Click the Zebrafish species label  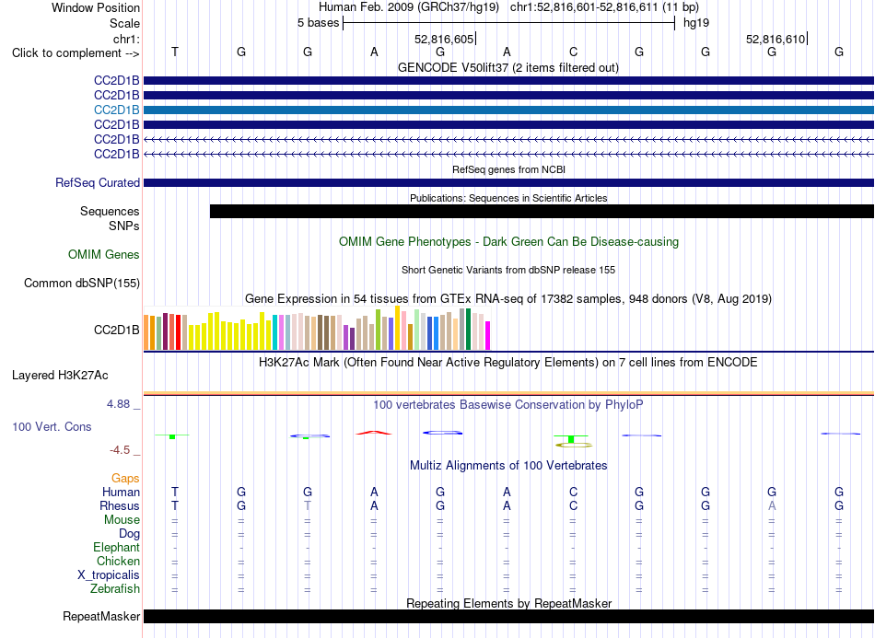115,589
